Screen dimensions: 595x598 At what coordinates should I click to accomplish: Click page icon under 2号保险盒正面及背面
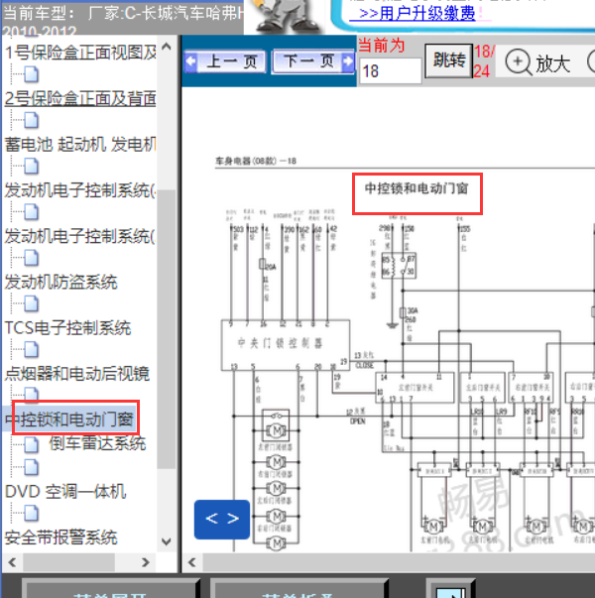tap(32, 121)
